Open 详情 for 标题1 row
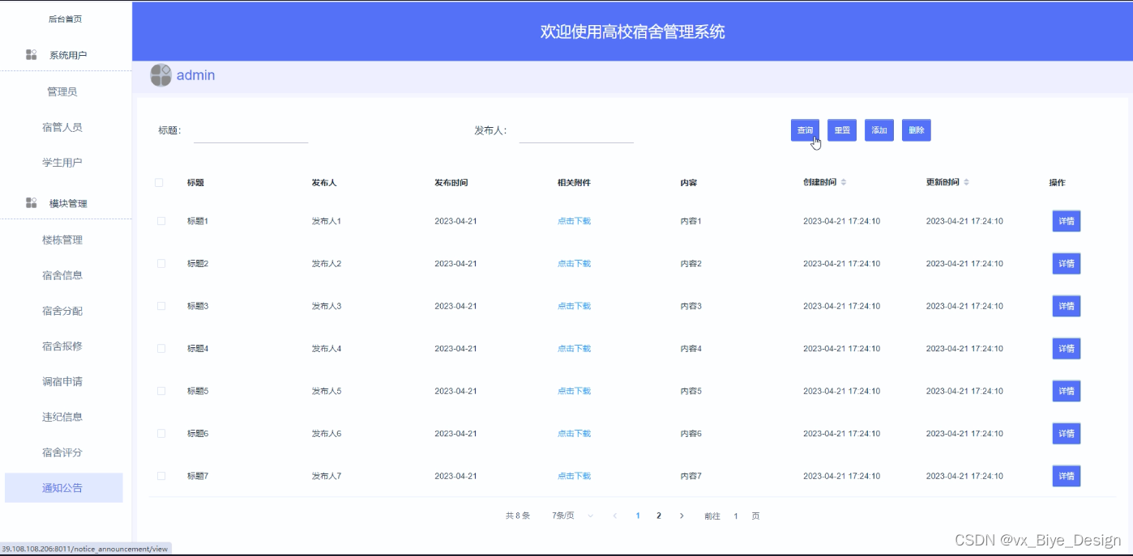This screenshot has height=556, width=1133. pos(1067,221)
